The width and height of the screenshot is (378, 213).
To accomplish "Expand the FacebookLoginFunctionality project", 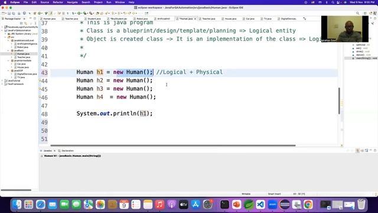I will (2, 27).
